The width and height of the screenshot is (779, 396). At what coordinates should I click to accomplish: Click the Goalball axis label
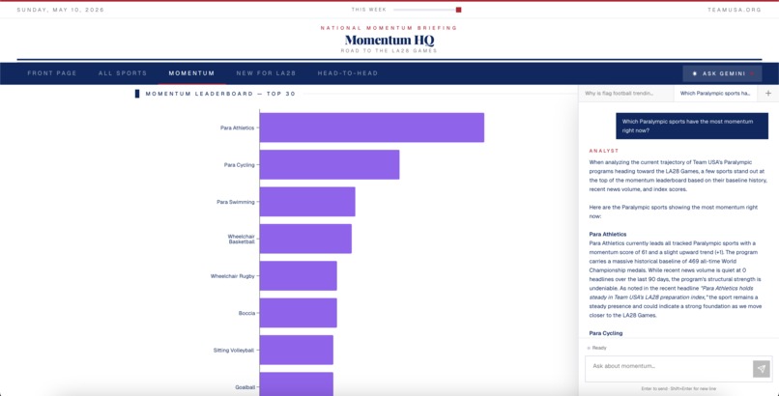tap(245, 387)
